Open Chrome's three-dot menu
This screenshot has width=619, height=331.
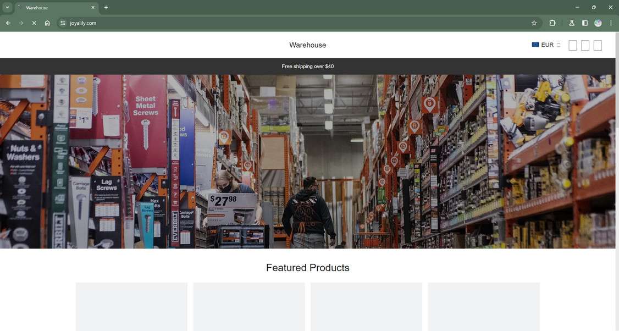pos(611,23)
